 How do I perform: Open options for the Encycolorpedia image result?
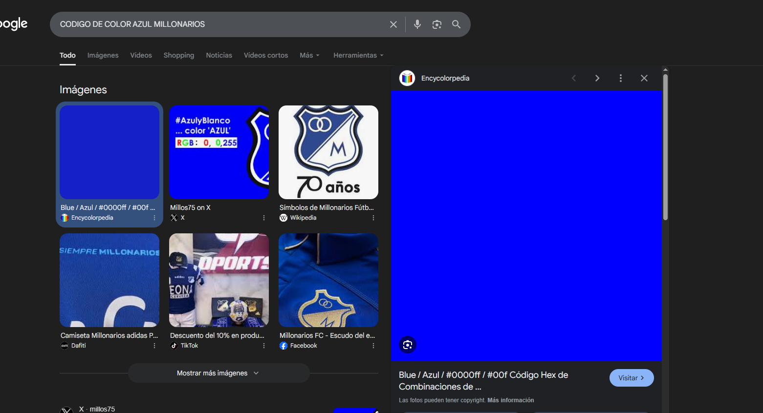154,218
